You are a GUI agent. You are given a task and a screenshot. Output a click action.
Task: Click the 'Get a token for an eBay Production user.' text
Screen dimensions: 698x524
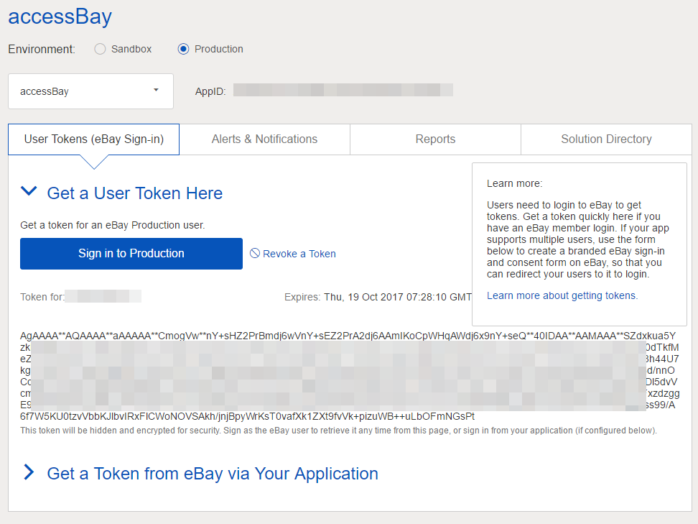coord(113,226)
